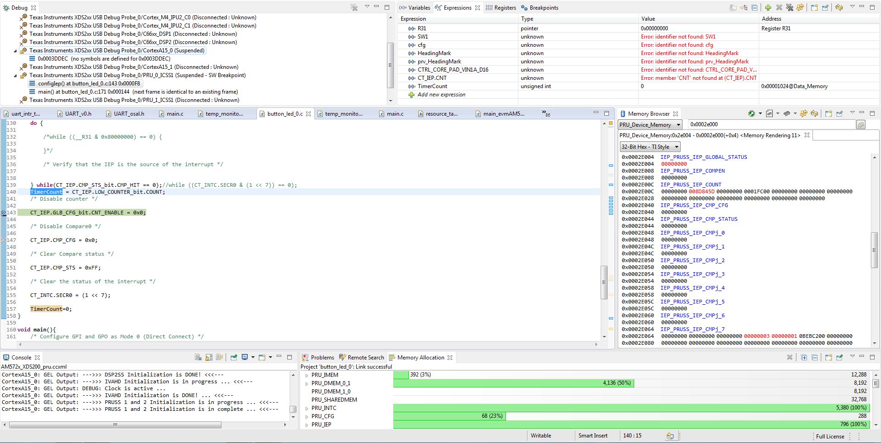The height and width of the screenshot is (443, 881).
Task: Click the PRU_CFG 68 (23%) usage bar
Action: click(x=449, y=416)
